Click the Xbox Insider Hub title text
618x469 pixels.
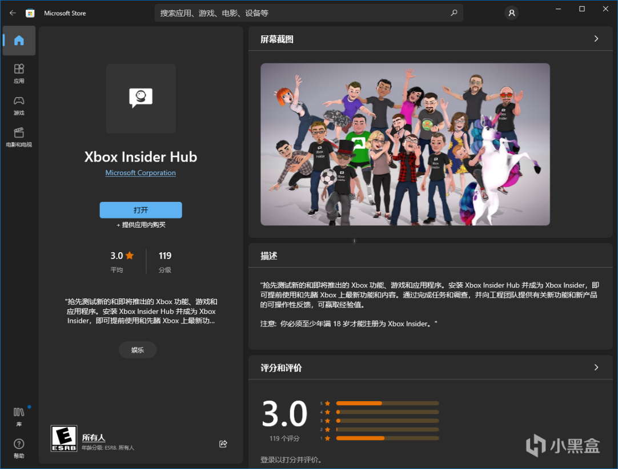point(141,157)
